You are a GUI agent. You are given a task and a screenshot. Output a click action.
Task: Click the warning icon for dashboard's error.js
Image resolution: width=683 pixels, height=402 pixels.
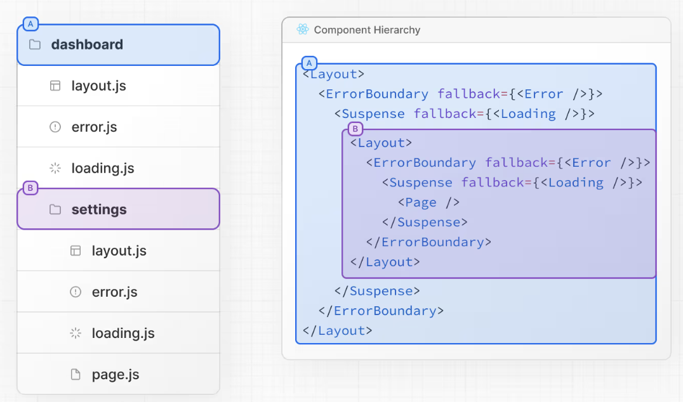click(x=55, y=127)
